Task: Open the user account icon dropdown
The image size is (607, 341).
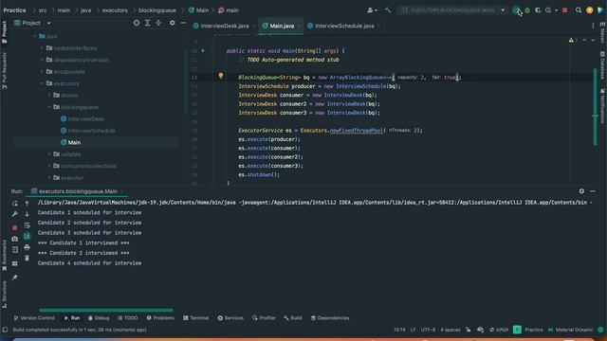Action: tap(372, 10)
